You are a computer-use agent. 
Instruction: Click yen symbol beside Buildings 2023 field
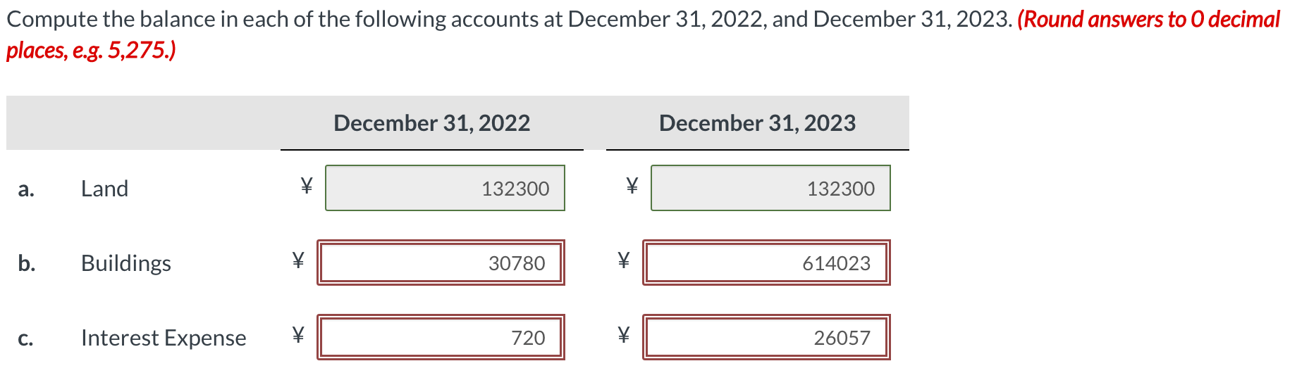pos(623,260)
